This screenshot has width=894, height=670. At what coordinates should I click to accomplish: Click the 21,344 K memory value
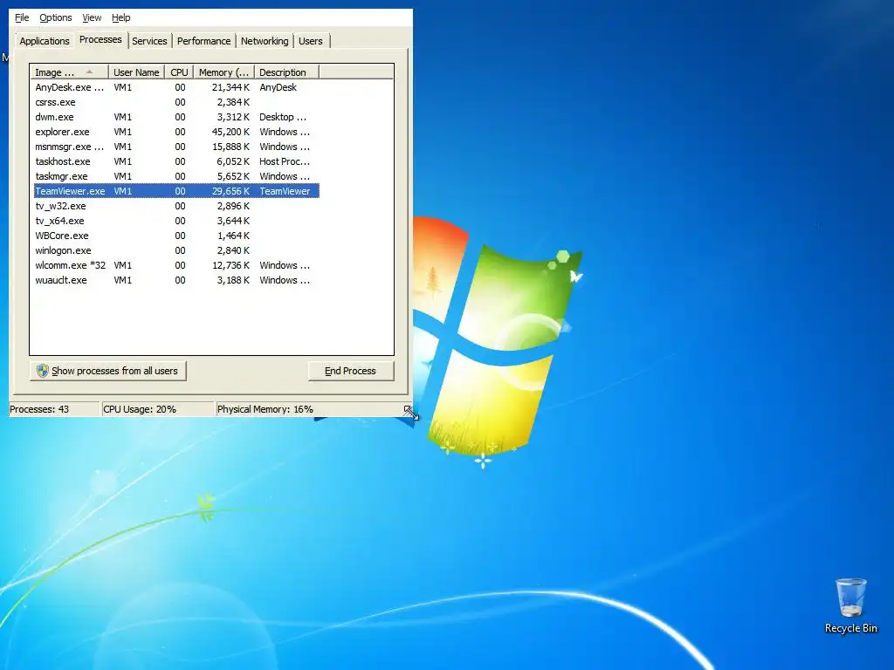230,87
